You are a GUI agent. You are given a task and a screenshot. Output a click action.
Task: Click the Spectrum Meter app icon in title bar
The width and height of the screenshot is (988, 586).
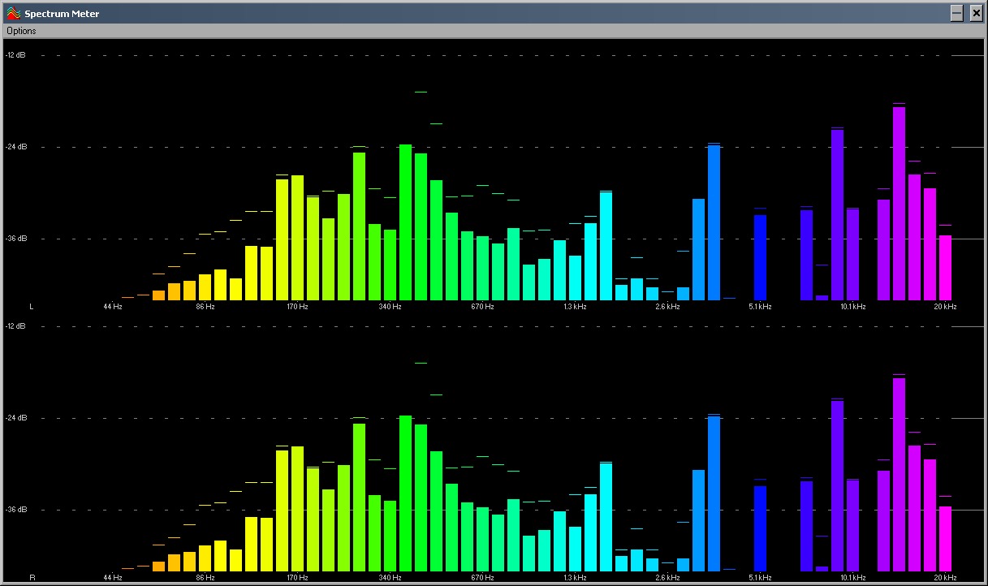coord(13,14)
